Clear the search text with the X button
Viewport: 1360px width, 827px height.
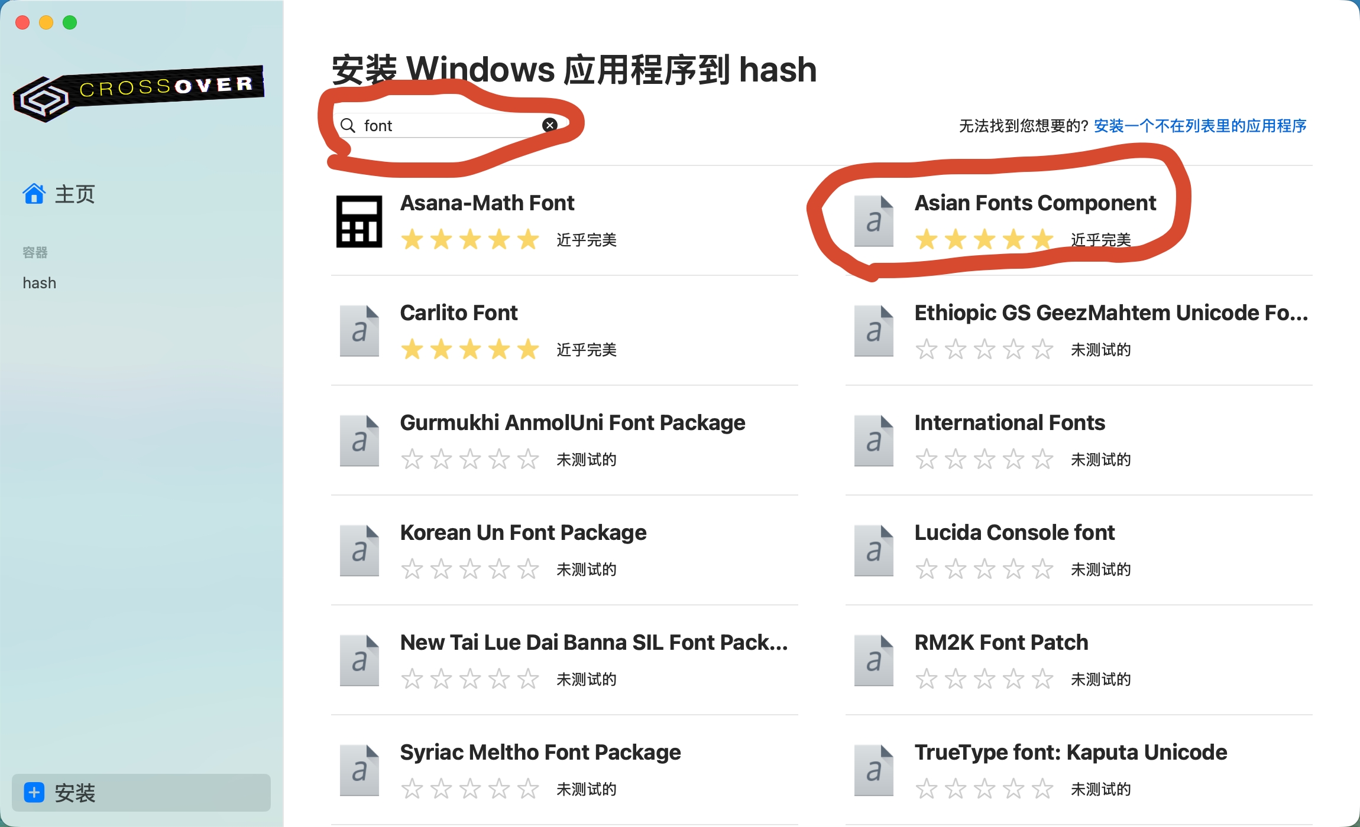click(550, 125)
